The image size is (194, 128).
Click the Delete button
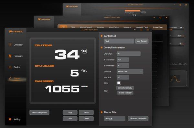pos(86,119)
